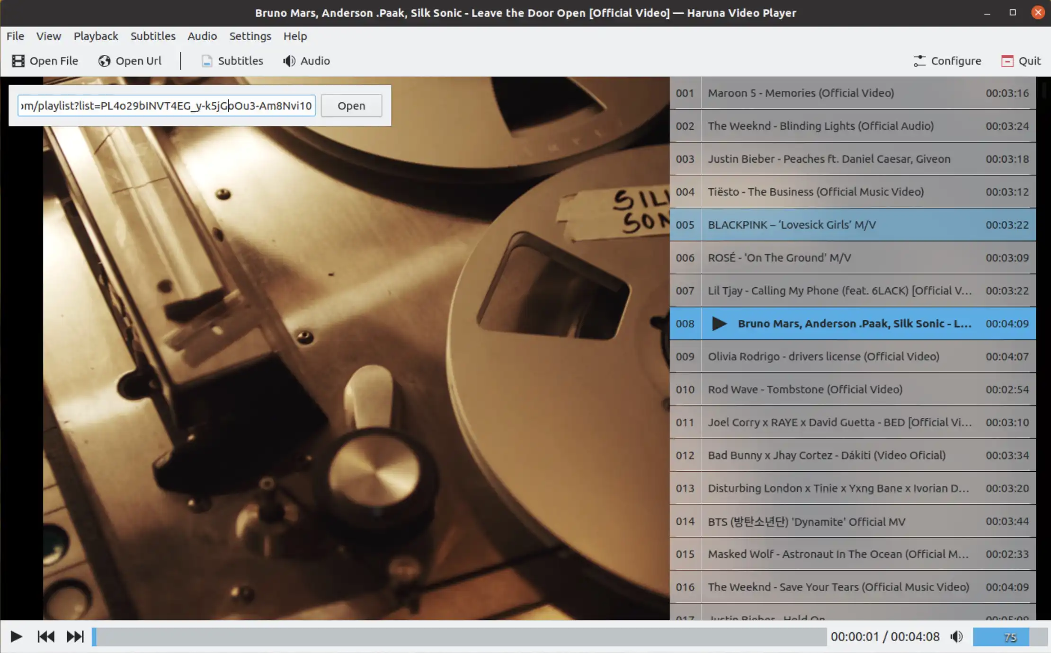Select BLACKPINK 'Lovesick Girls' M/V track
1051x653 pixels.
(x=853, y=225)
